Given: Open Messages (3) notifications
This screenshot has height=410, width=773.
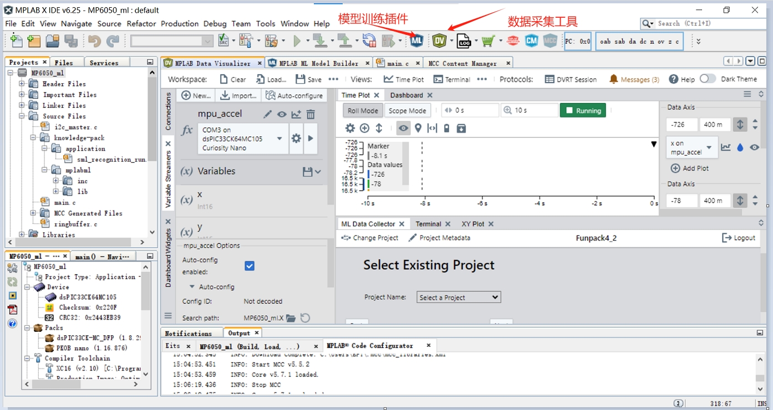Looking at the screenshot, I should click(634, 79).
